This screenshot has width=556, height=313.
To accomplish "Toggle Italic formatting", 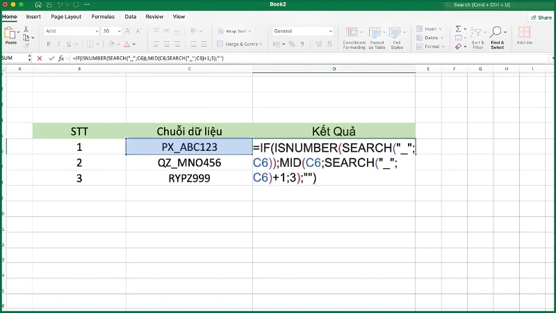I will 58,44.
